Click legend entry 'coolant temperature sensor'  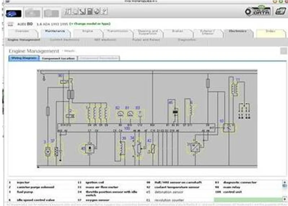(x=177, y=187)
